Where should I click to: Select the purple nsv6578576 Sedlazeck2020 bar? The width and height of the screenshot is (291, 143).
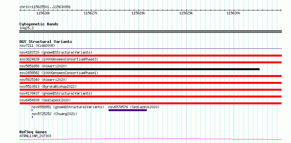click(128, 110)
